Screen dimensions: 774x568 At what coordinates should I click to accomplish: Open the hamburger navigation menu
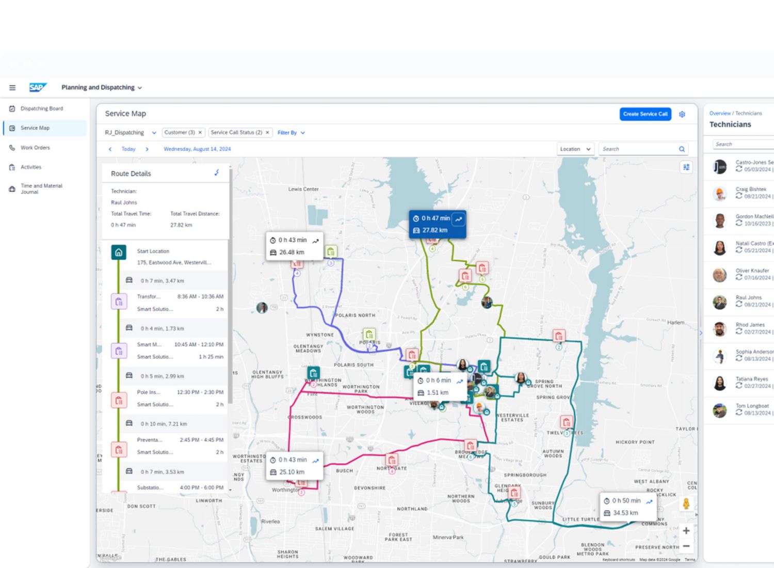click(x=12, y=88)
